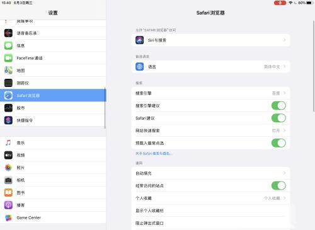Open the 自动填充 row
The height and width of the screenshot is (230, 315).
[210, 173]
